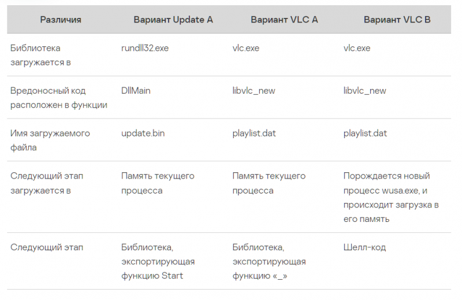Click the "DllMain" function cell
Viewport: 462px width, 300px height.
click(x=136, y=91)
